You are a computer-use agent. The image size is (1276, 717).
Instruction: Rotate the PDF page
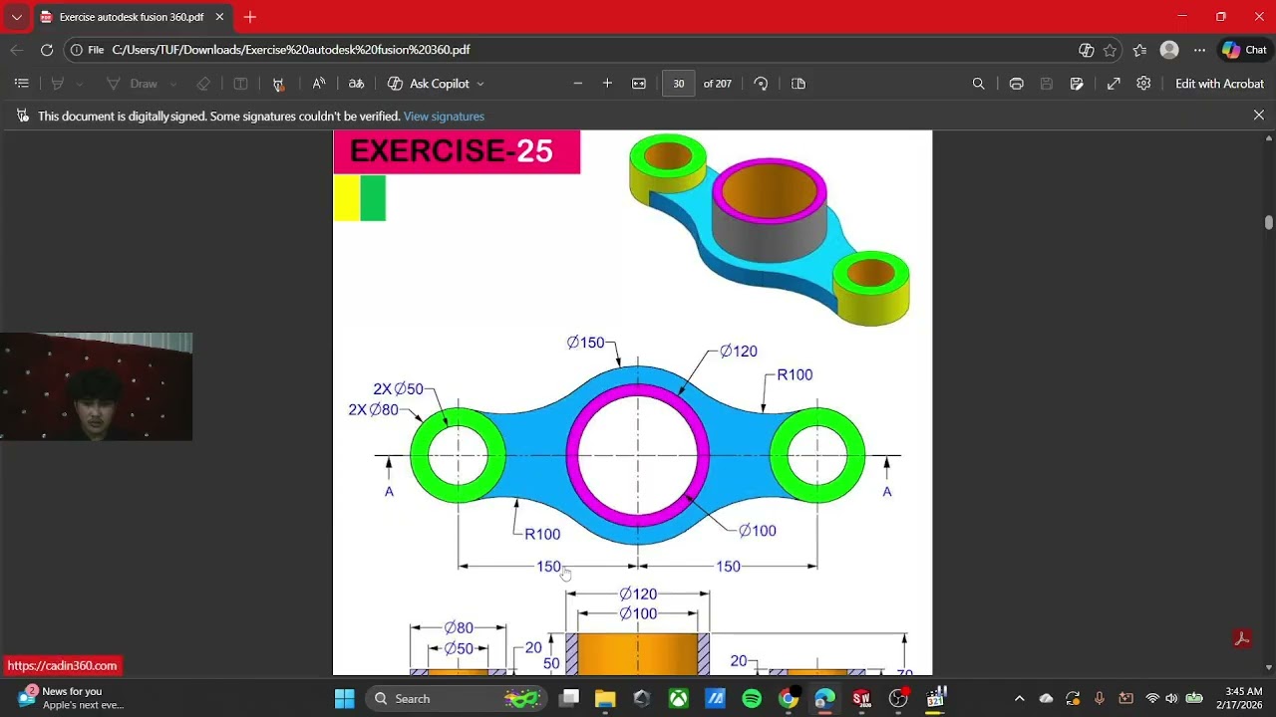pos(761,84)
